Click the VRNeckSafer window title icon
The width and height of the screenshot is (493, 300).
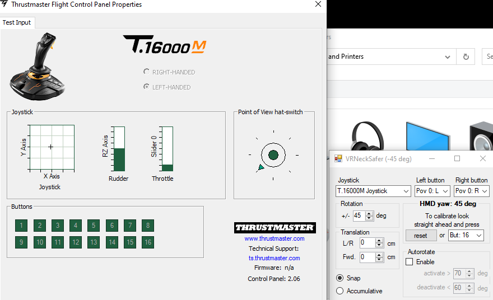pos(338,158)
